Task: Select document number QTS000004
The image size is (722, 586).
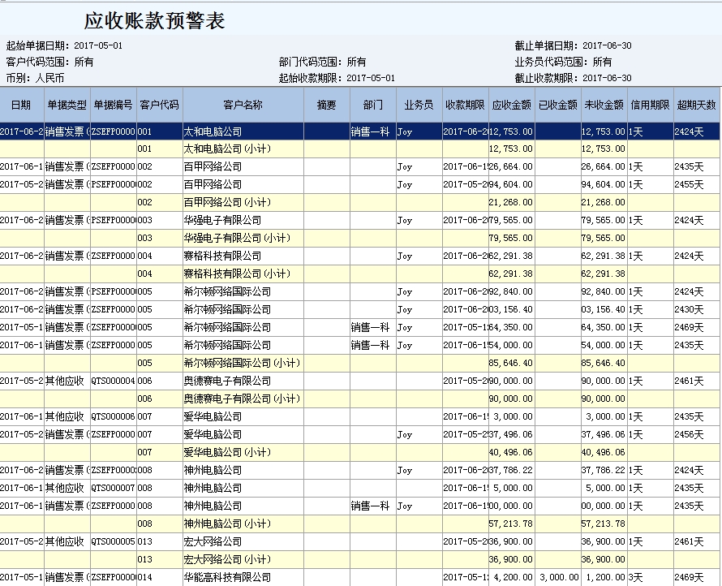Action: click(114, 381)
